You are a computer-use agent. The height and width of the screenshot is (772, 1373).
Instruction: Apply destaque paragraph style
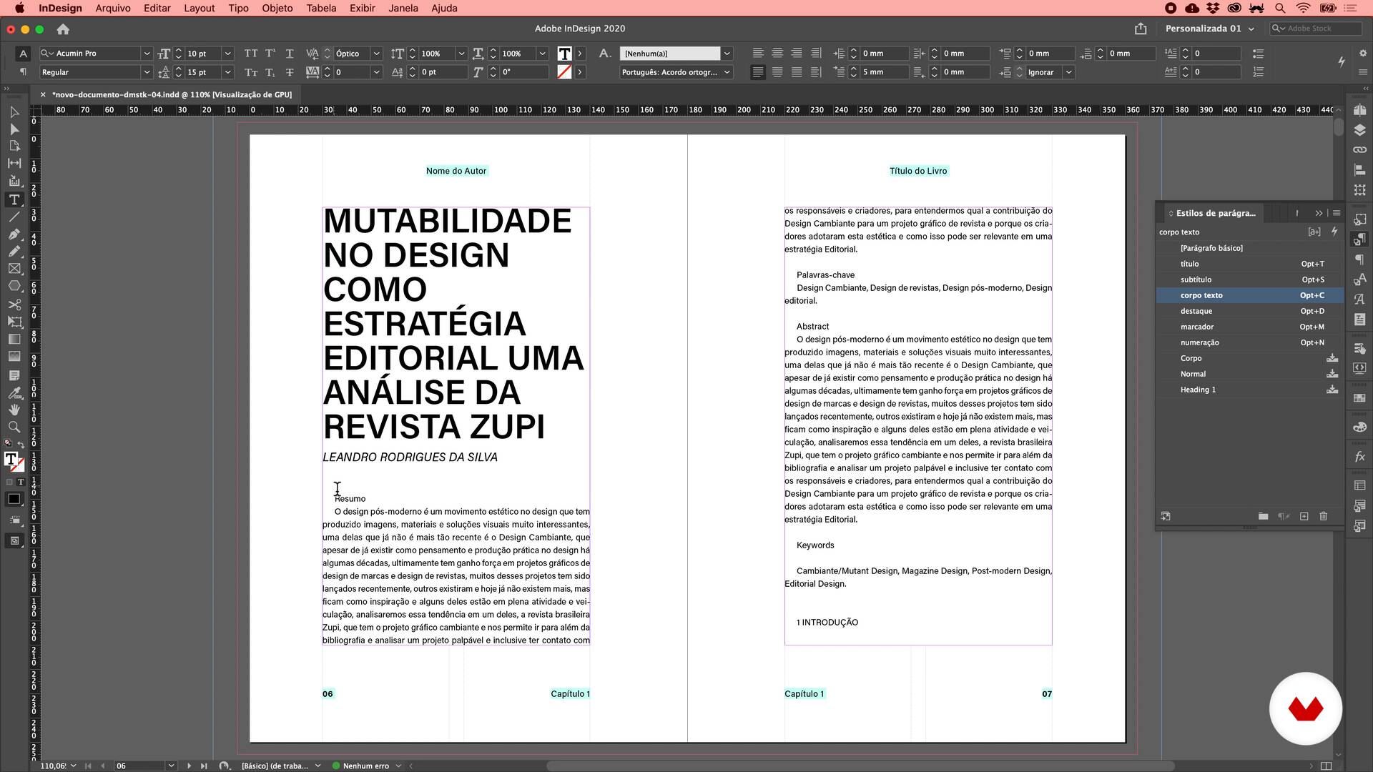1249,311
